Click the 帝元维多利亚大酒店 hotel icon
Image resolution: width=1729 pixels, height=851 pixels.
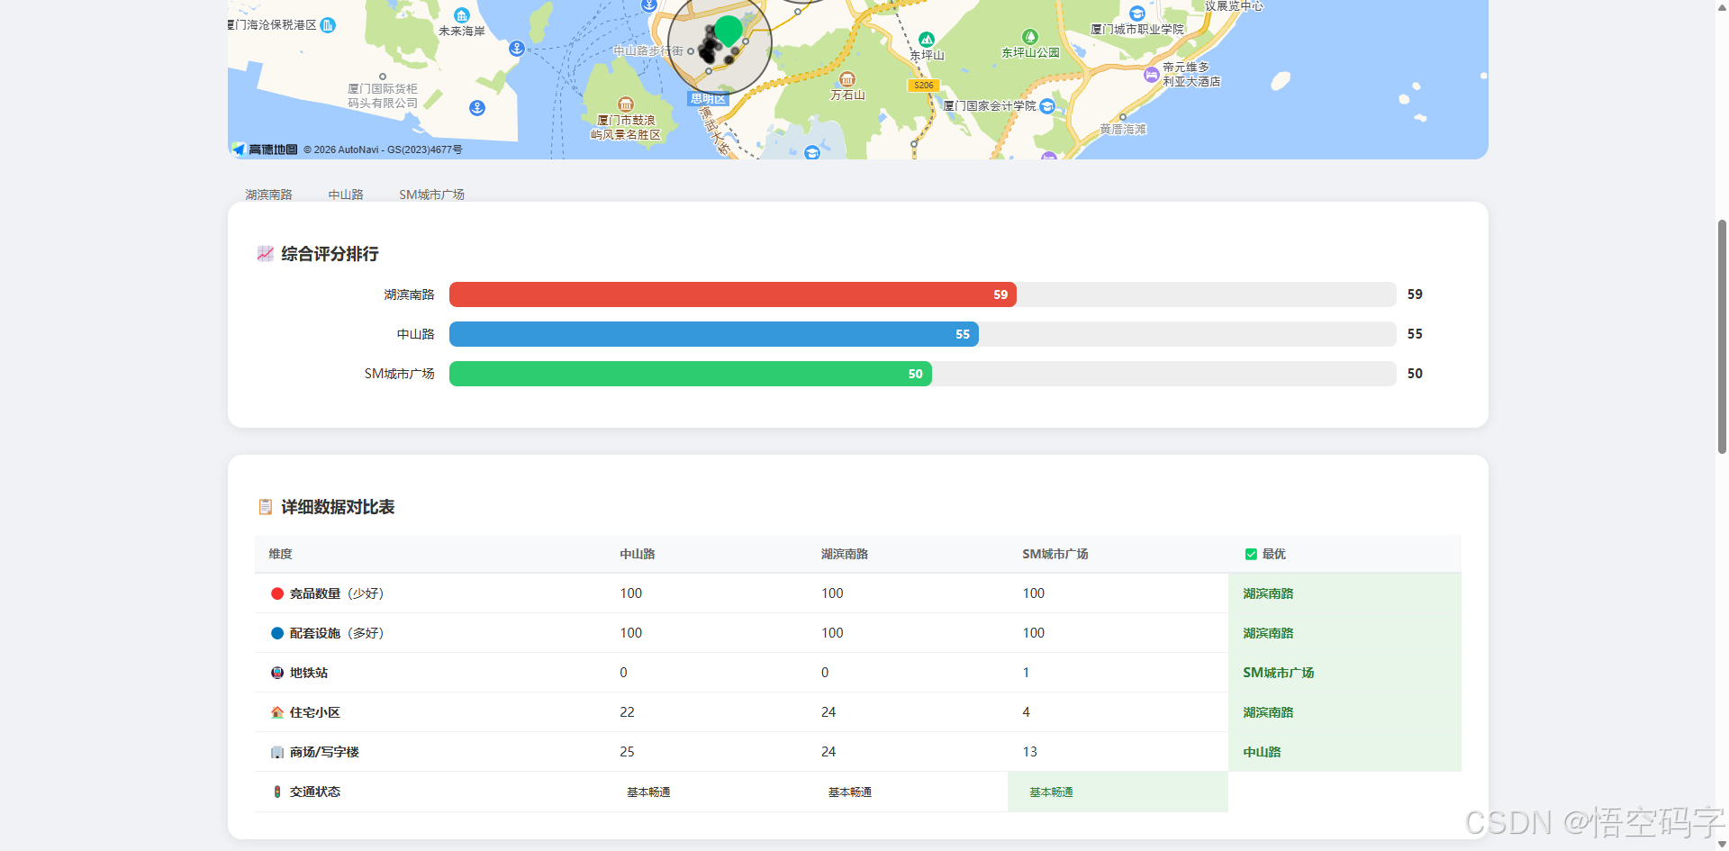1151,75
